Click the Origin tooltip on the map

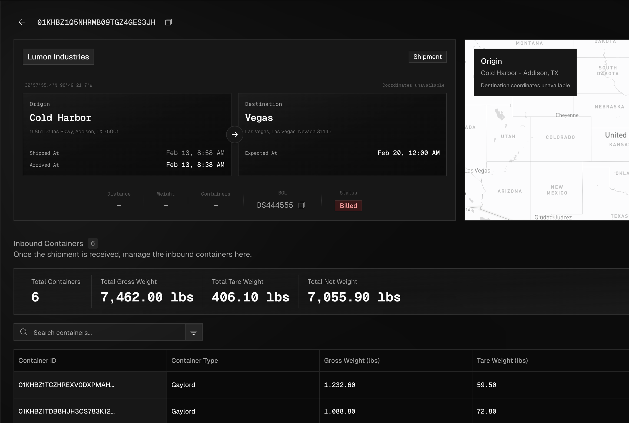pos(525,72)
